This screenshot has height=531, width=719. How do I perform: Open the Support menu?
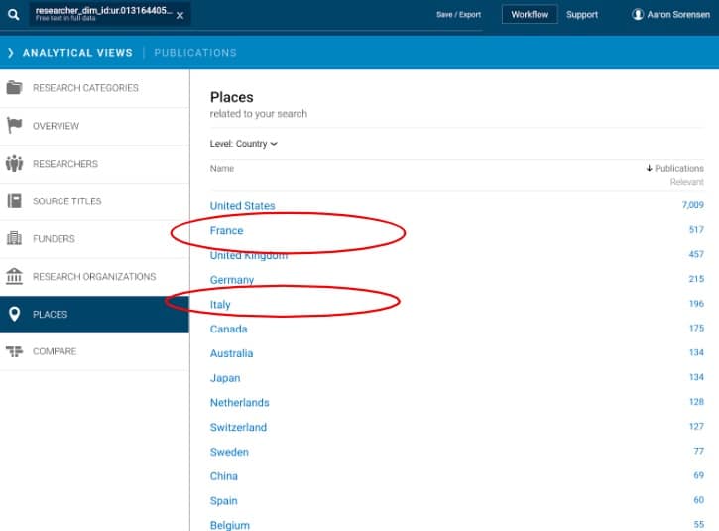582,15
